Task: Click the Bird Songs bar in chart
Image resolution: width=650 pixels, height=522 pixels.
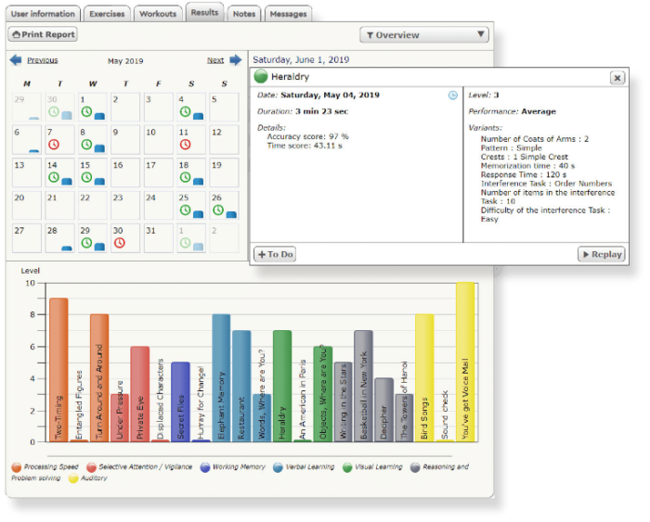Action: pos(424,378)
